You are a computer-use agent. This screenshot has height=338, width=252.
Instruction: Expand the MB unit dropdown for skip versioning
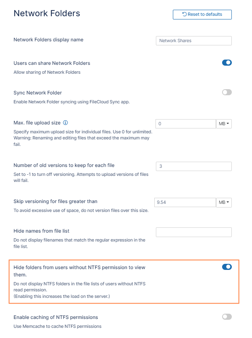[x=224, y=202]
